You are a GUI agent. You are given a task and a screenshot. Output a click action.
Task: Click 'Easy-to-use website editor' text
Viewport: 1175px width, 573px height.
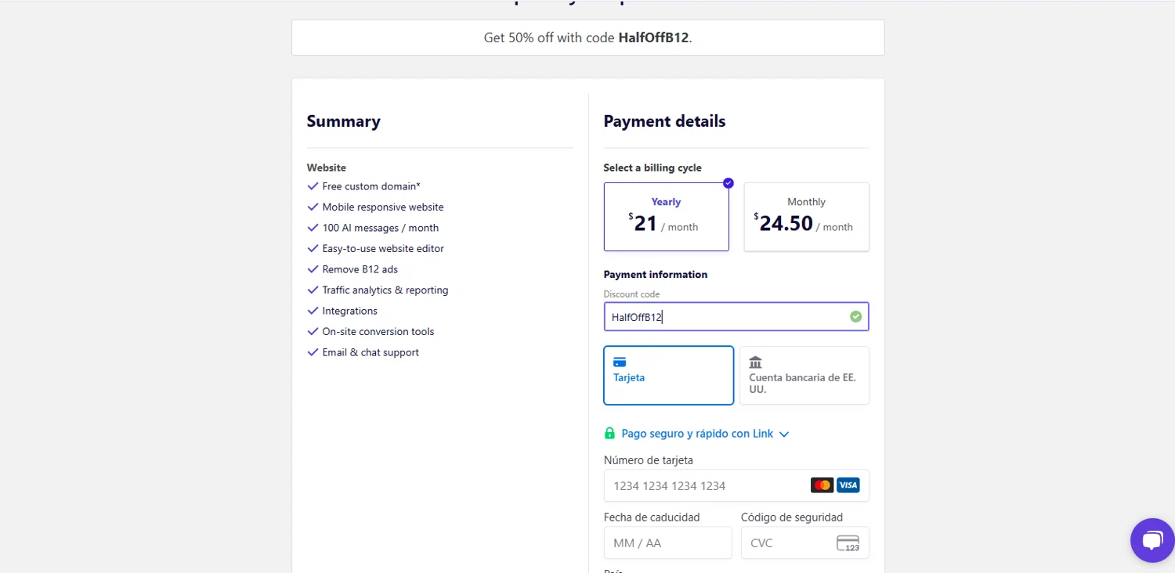click(383, 249)
